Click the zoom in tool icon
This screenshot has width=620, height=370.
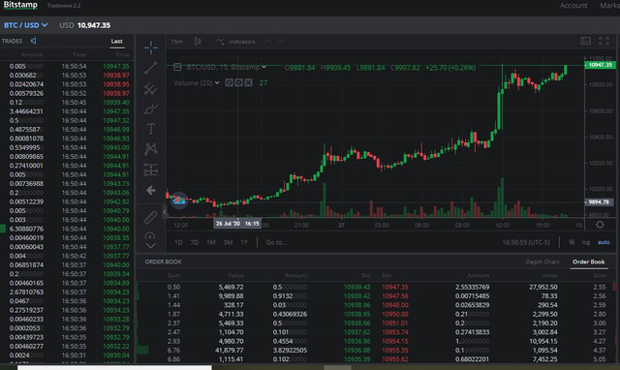150,236
